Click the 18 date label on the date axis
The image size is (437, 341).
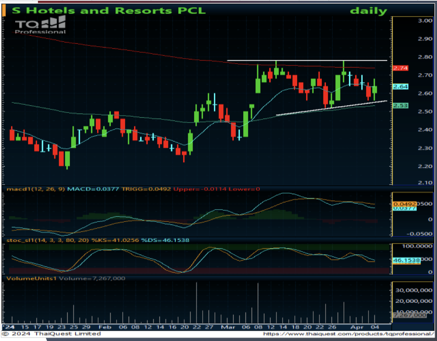(x=295, y=327)
